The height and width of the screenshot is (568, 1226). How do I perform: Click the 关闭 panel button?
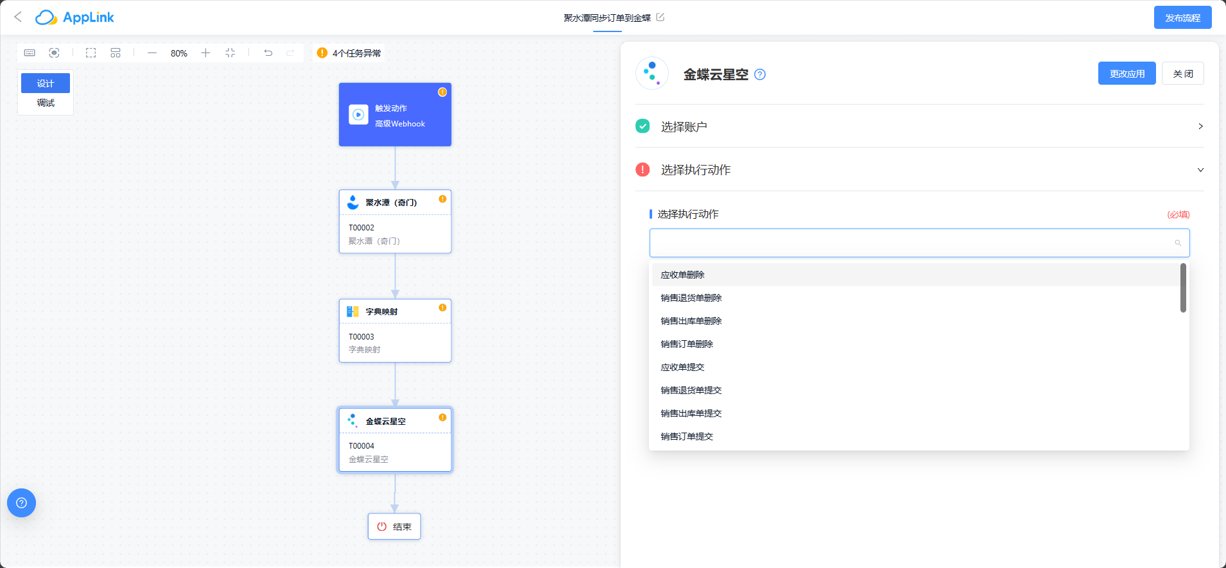[1183, 74]
